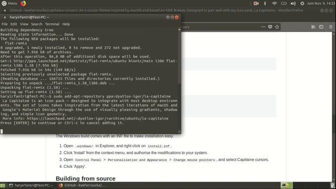
Task: Bookmark this page with star icon
Action: (277, 27)
